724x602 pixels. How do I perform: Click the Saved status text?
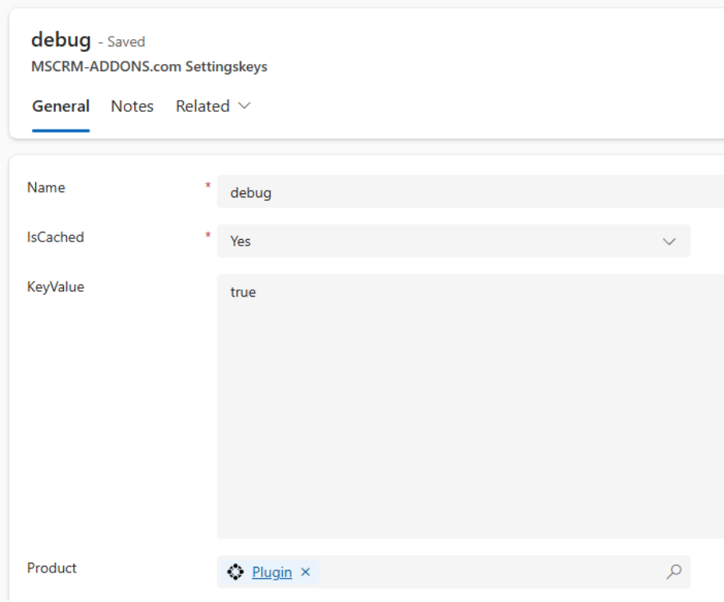(126, 42)
